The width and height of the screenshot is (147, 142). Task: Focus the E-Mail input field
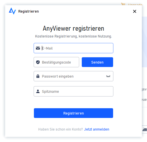click(x=73, y=48)
